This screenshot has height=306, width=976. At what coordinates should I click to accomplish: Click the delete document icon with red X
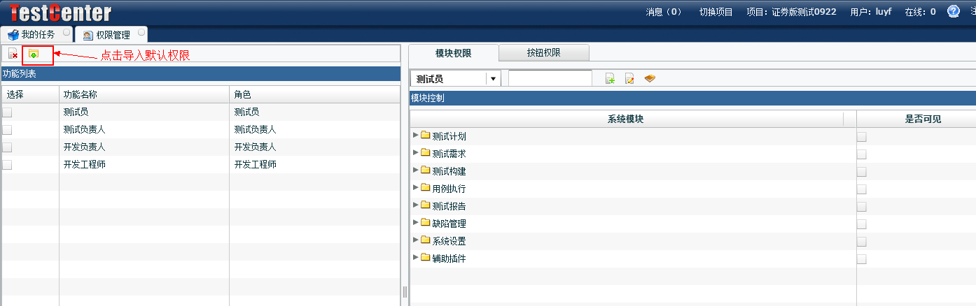pyautogui.click(x=13, y=54)
